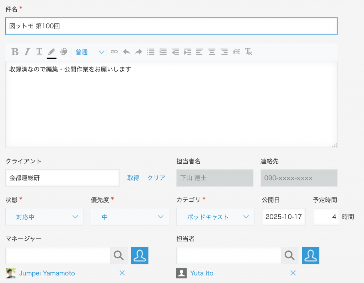The height and width of the screenshot is (283, 364).
Task: Click the 公開日 date field
Action: tap(283, 217)
